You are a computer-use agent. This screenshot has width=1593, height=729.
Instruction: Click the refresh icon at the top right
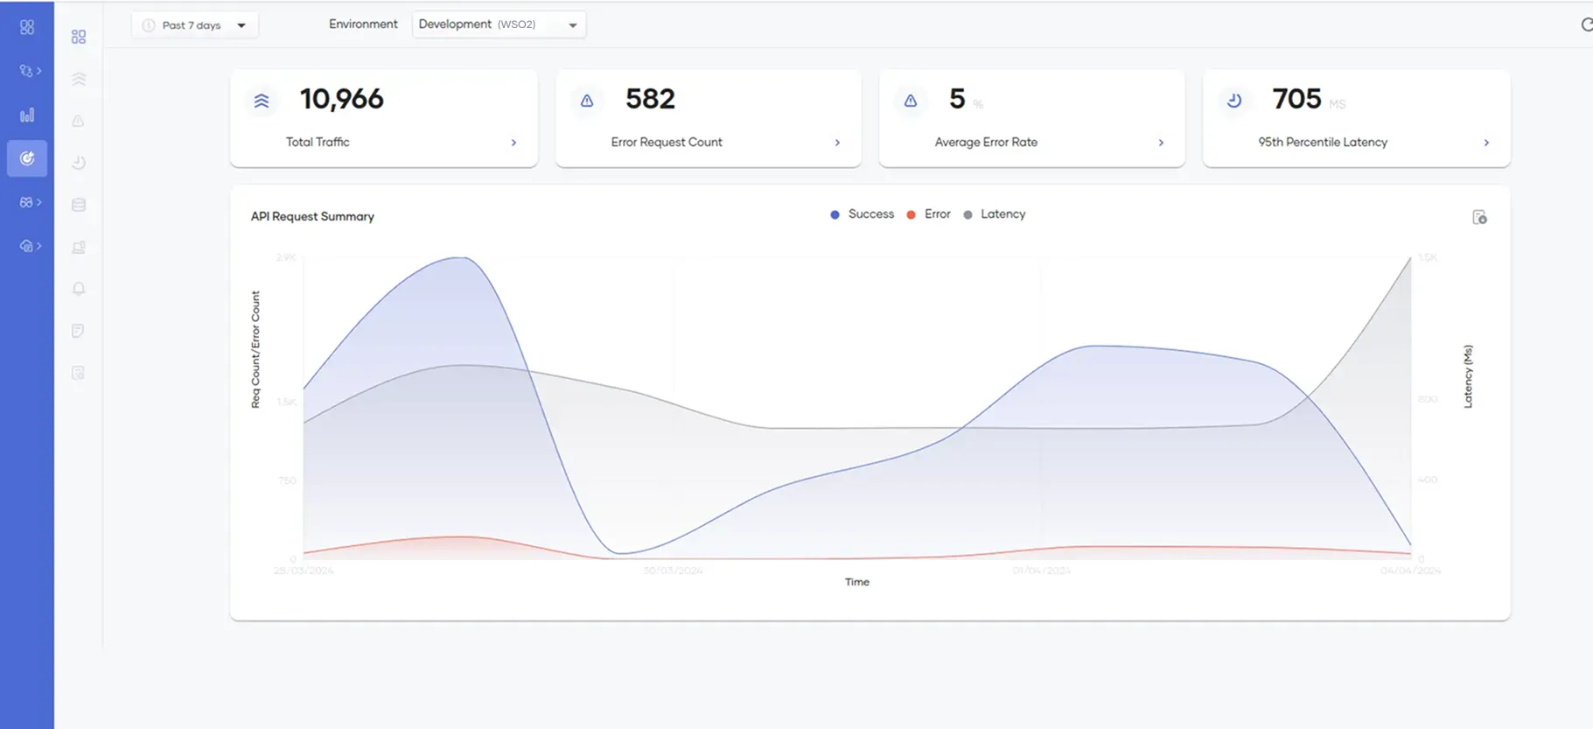pyautogui.click(x=1586, y=25)
